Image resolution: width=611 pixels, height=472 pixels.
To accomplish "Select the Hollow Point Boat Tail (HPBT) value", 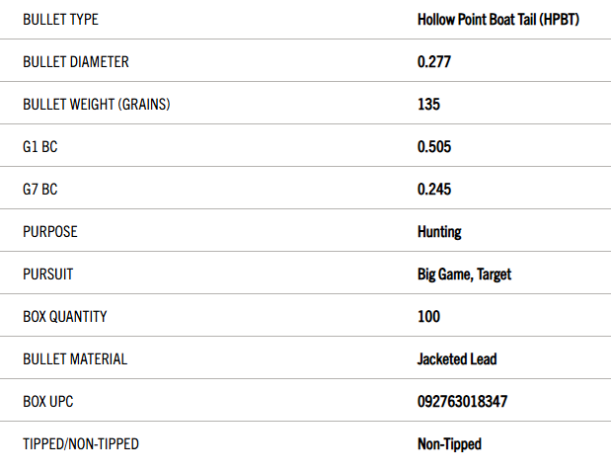I will pos(498,20).
